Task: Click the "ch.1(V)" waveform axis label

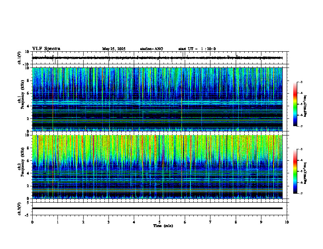Action: (19, 58)
